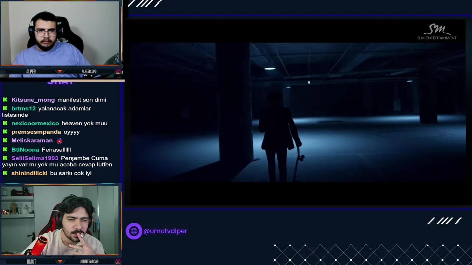Screen dimensions: 472x265
Task: Click the Kick badge beside shinindiiicki
Action: coord(5,173)
